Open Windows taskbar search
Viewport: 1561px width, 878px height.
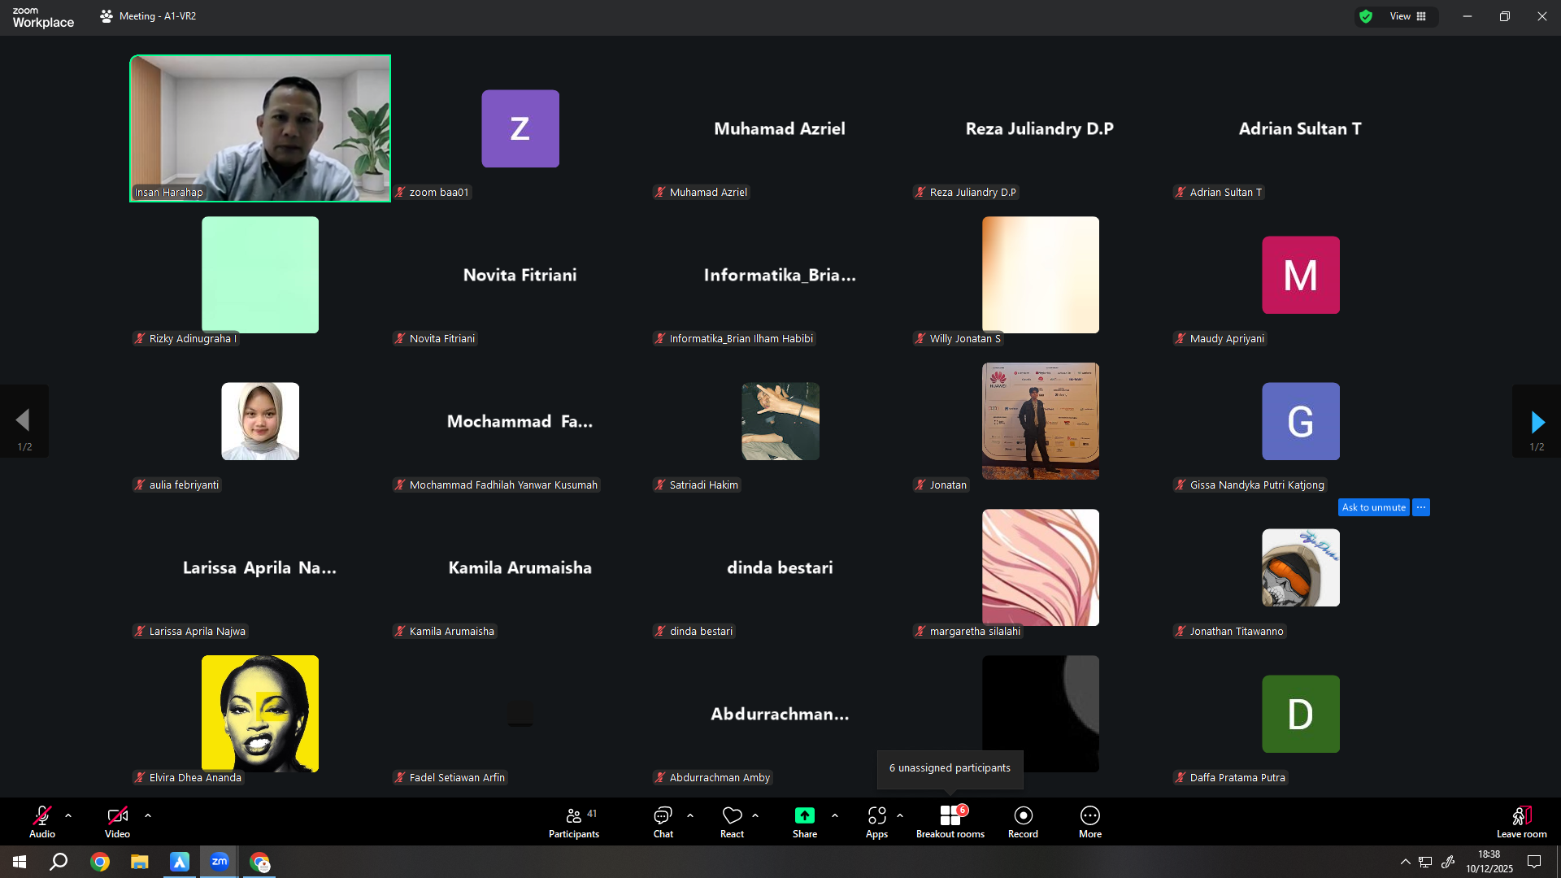[x=59, y=862]
